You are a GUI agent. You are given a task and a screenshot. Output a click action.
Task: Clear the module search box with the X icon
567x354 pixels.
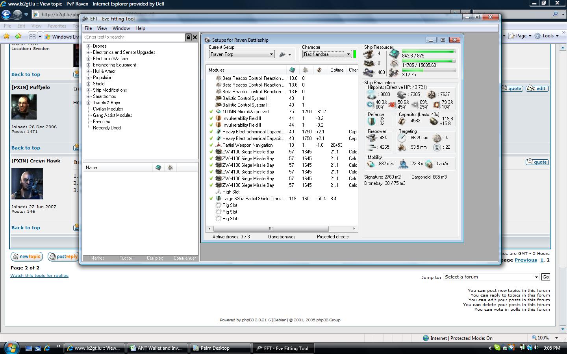coord(195,37)
